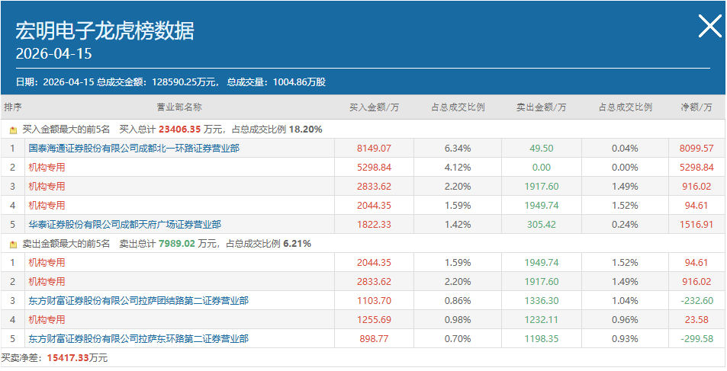The image size is (727, 371).
Task: Click the icon beside 买入金额最大的前5名
Action: point(13,130)
